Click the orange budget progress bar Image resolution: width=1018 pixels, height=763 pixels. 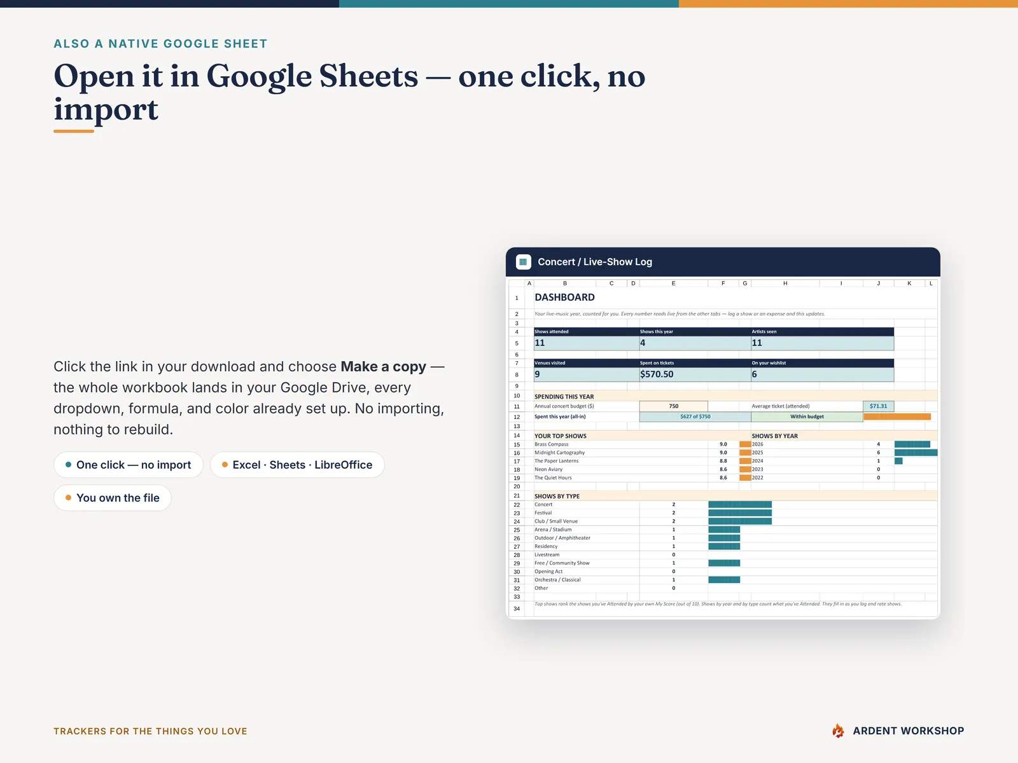tap(897, 417)
